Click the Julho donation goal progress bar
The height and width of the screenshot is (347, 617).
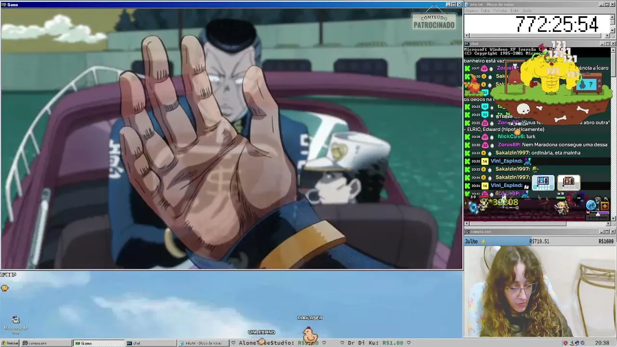coord(539,241)
